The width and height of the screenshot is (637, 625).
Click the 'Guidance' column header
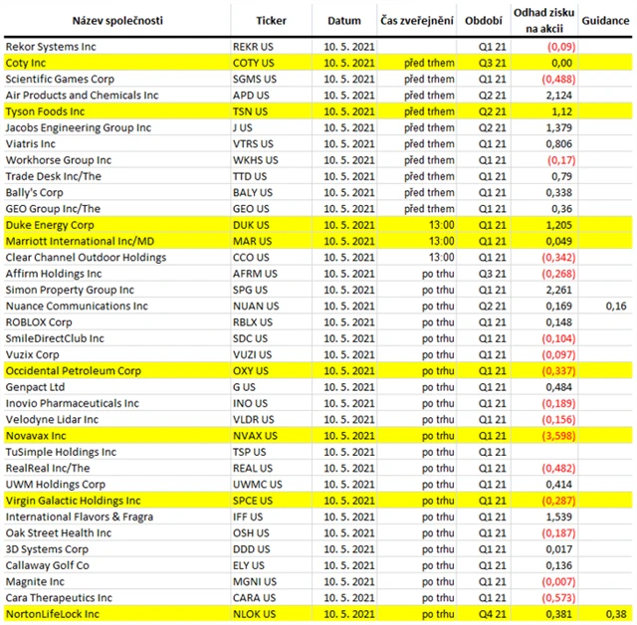tap(605, 21)
